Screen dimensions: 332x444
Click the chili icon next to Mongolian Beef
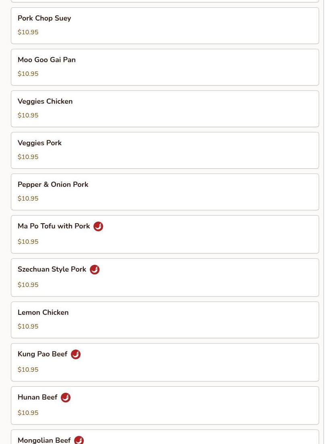click(79, 440)
